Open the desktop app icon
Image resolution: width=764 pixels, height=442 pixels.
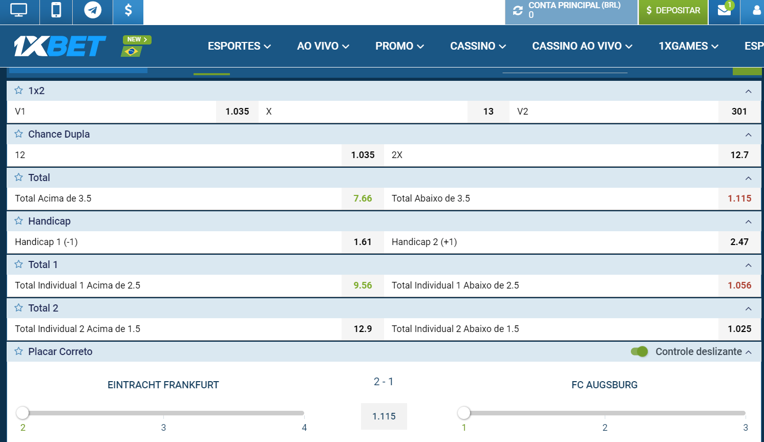(19, 11)
